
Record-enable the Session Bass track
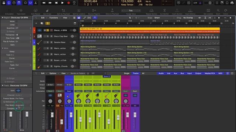tap(51, 42)
